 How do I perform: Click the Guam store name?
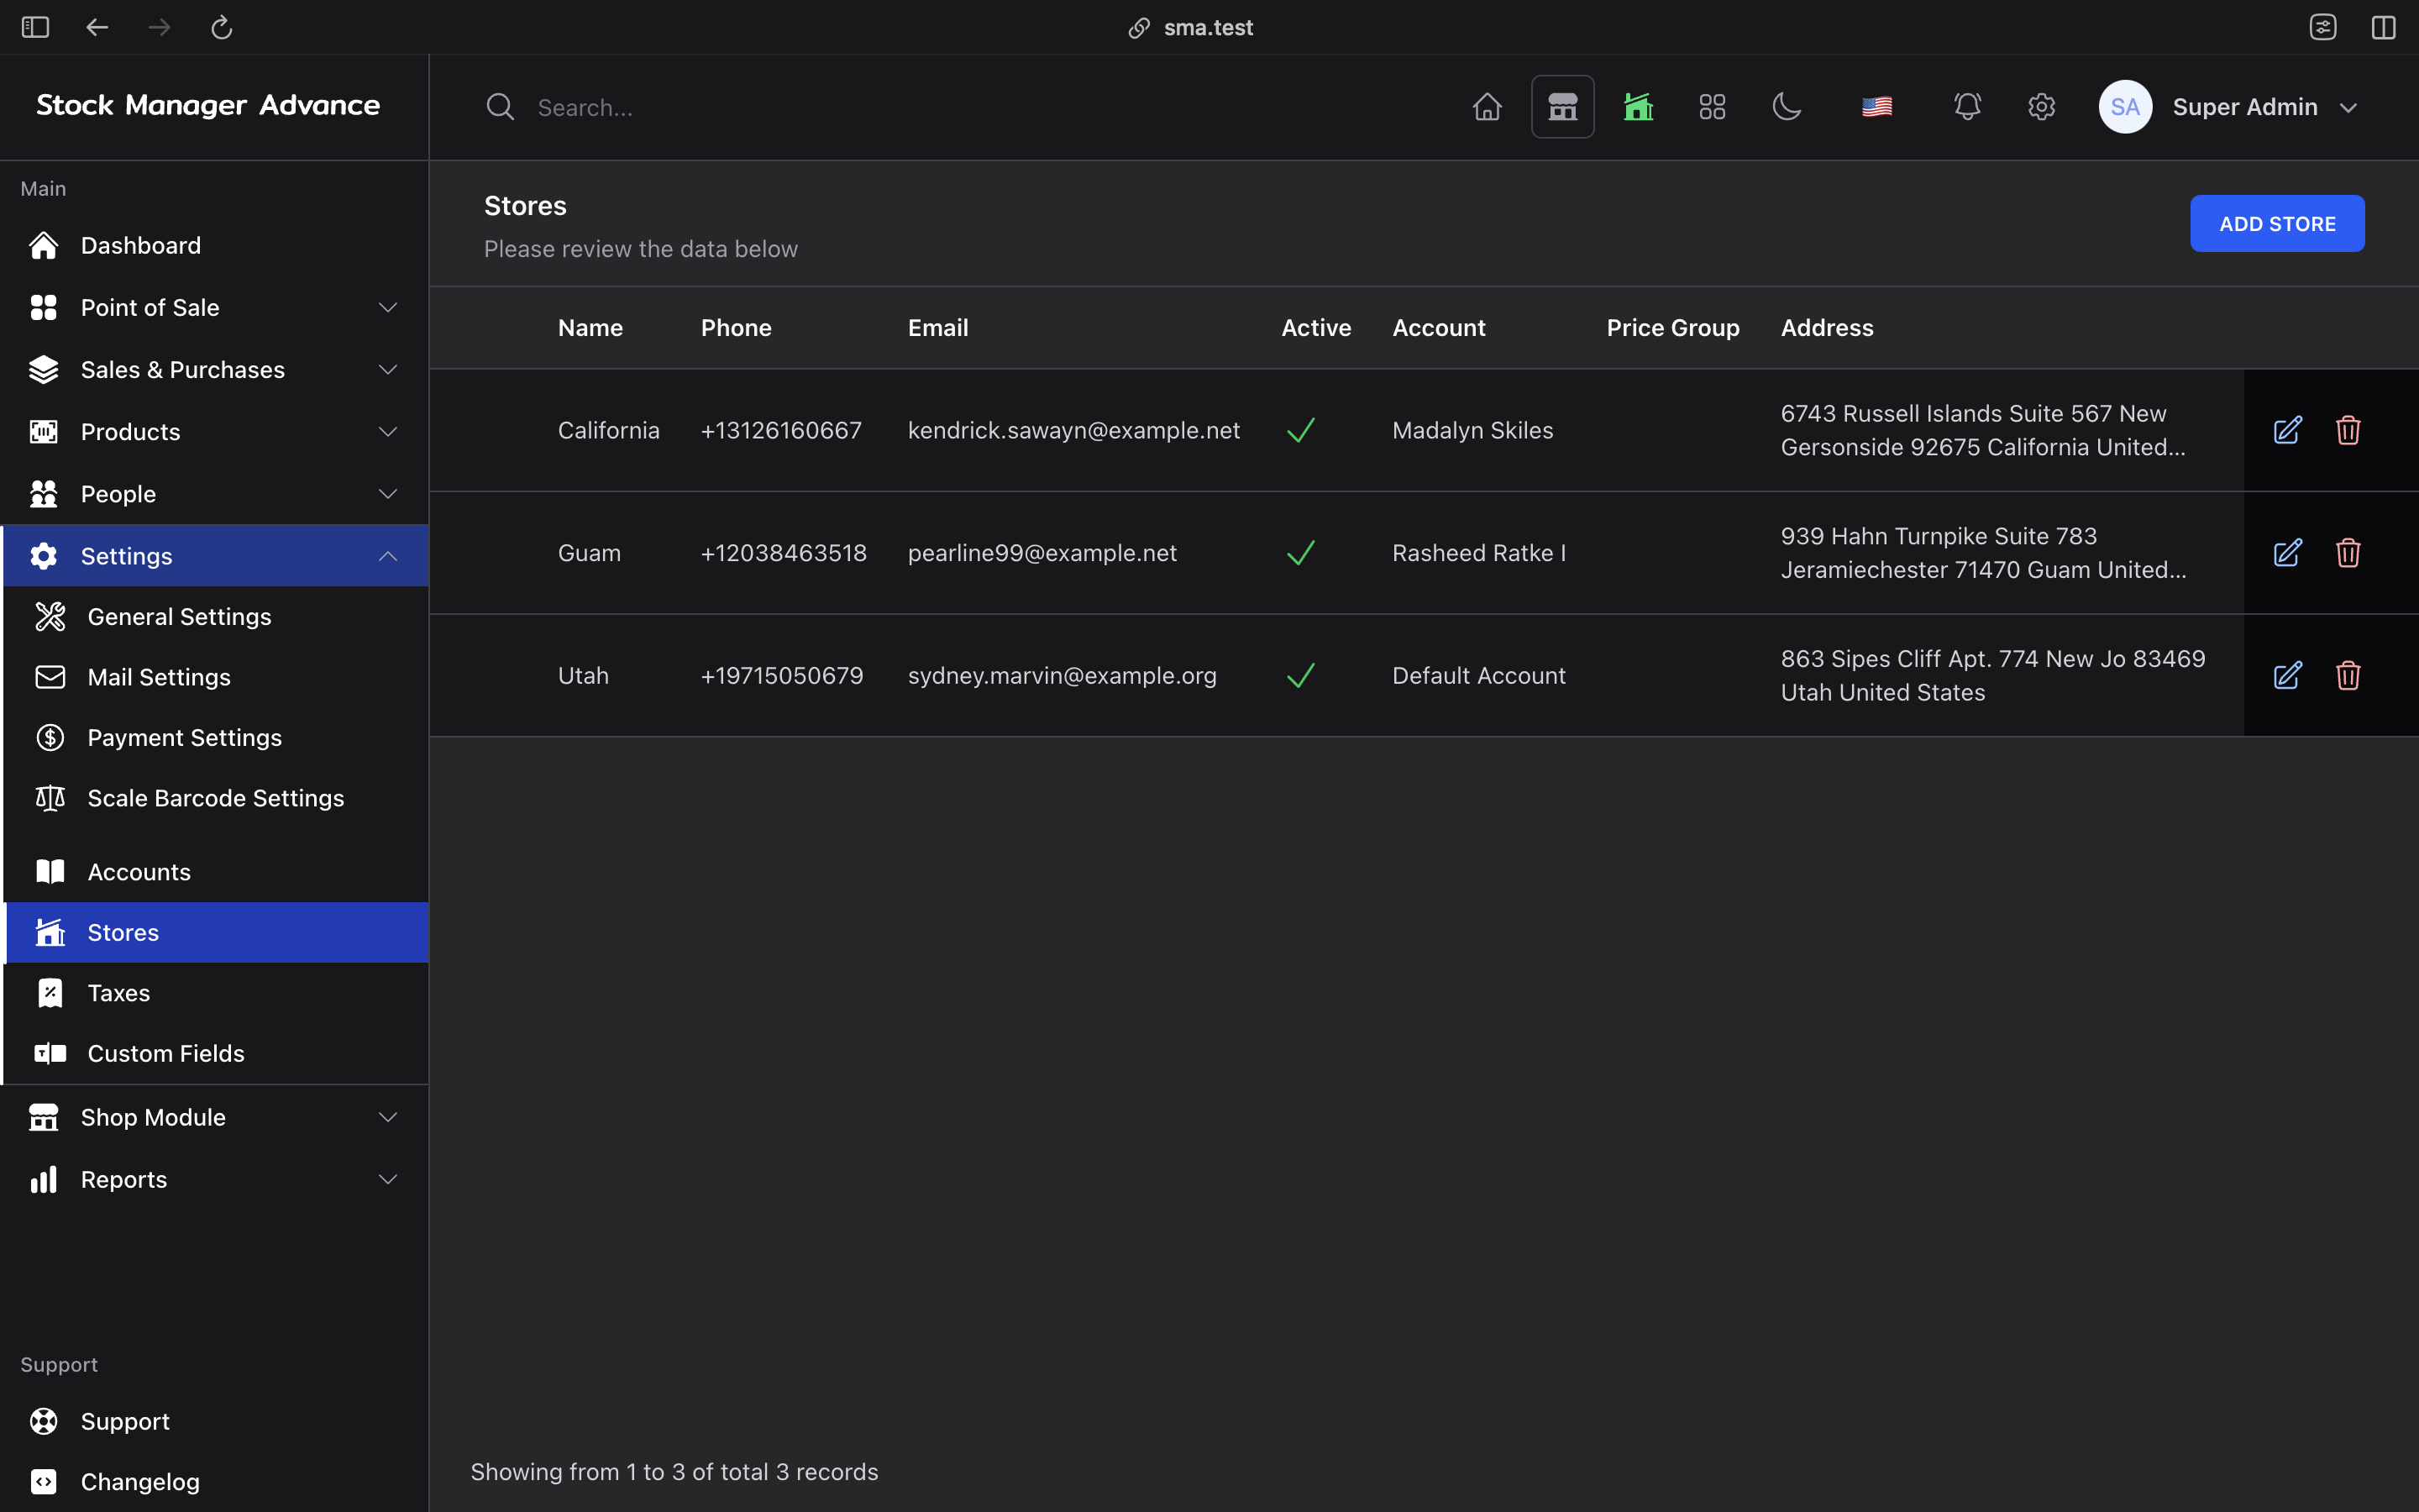589,553
